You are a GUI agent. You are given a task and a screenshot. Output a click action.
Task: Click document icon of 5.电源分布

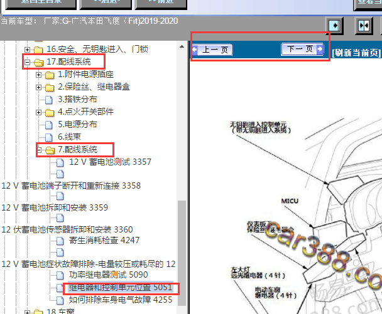pos(49,125)
